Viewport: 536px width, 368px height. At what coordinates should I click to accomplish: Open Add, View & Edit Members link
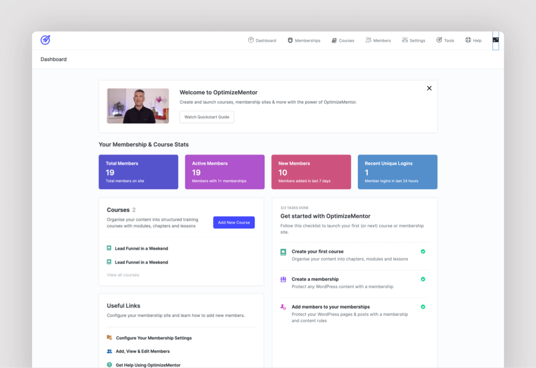[x=143, y=351]
